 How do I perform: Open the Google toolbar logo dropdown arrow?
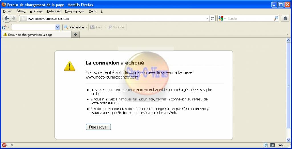8,27
